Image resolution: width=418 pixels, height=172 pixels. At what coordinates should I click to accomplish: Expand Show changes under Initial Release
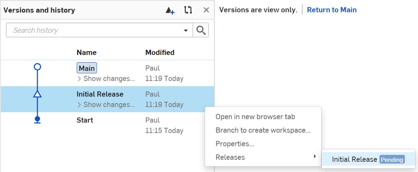pos(106,105)
